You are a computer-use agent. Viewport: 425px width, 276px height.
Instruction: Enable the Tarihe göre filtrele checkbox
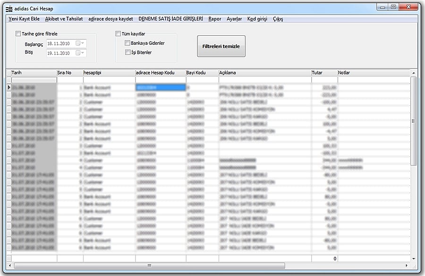pyautogui.click(x=18, y=33)
